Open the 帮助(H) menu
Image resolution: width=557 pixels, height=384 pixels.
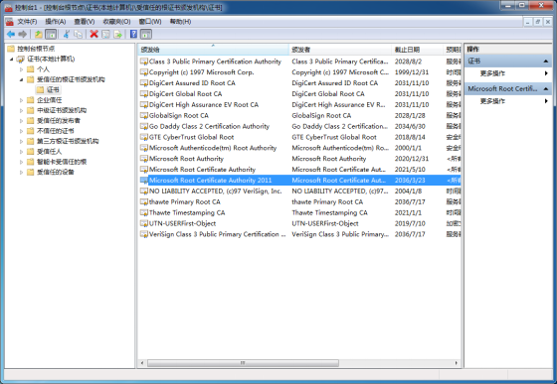click(180, 22)
